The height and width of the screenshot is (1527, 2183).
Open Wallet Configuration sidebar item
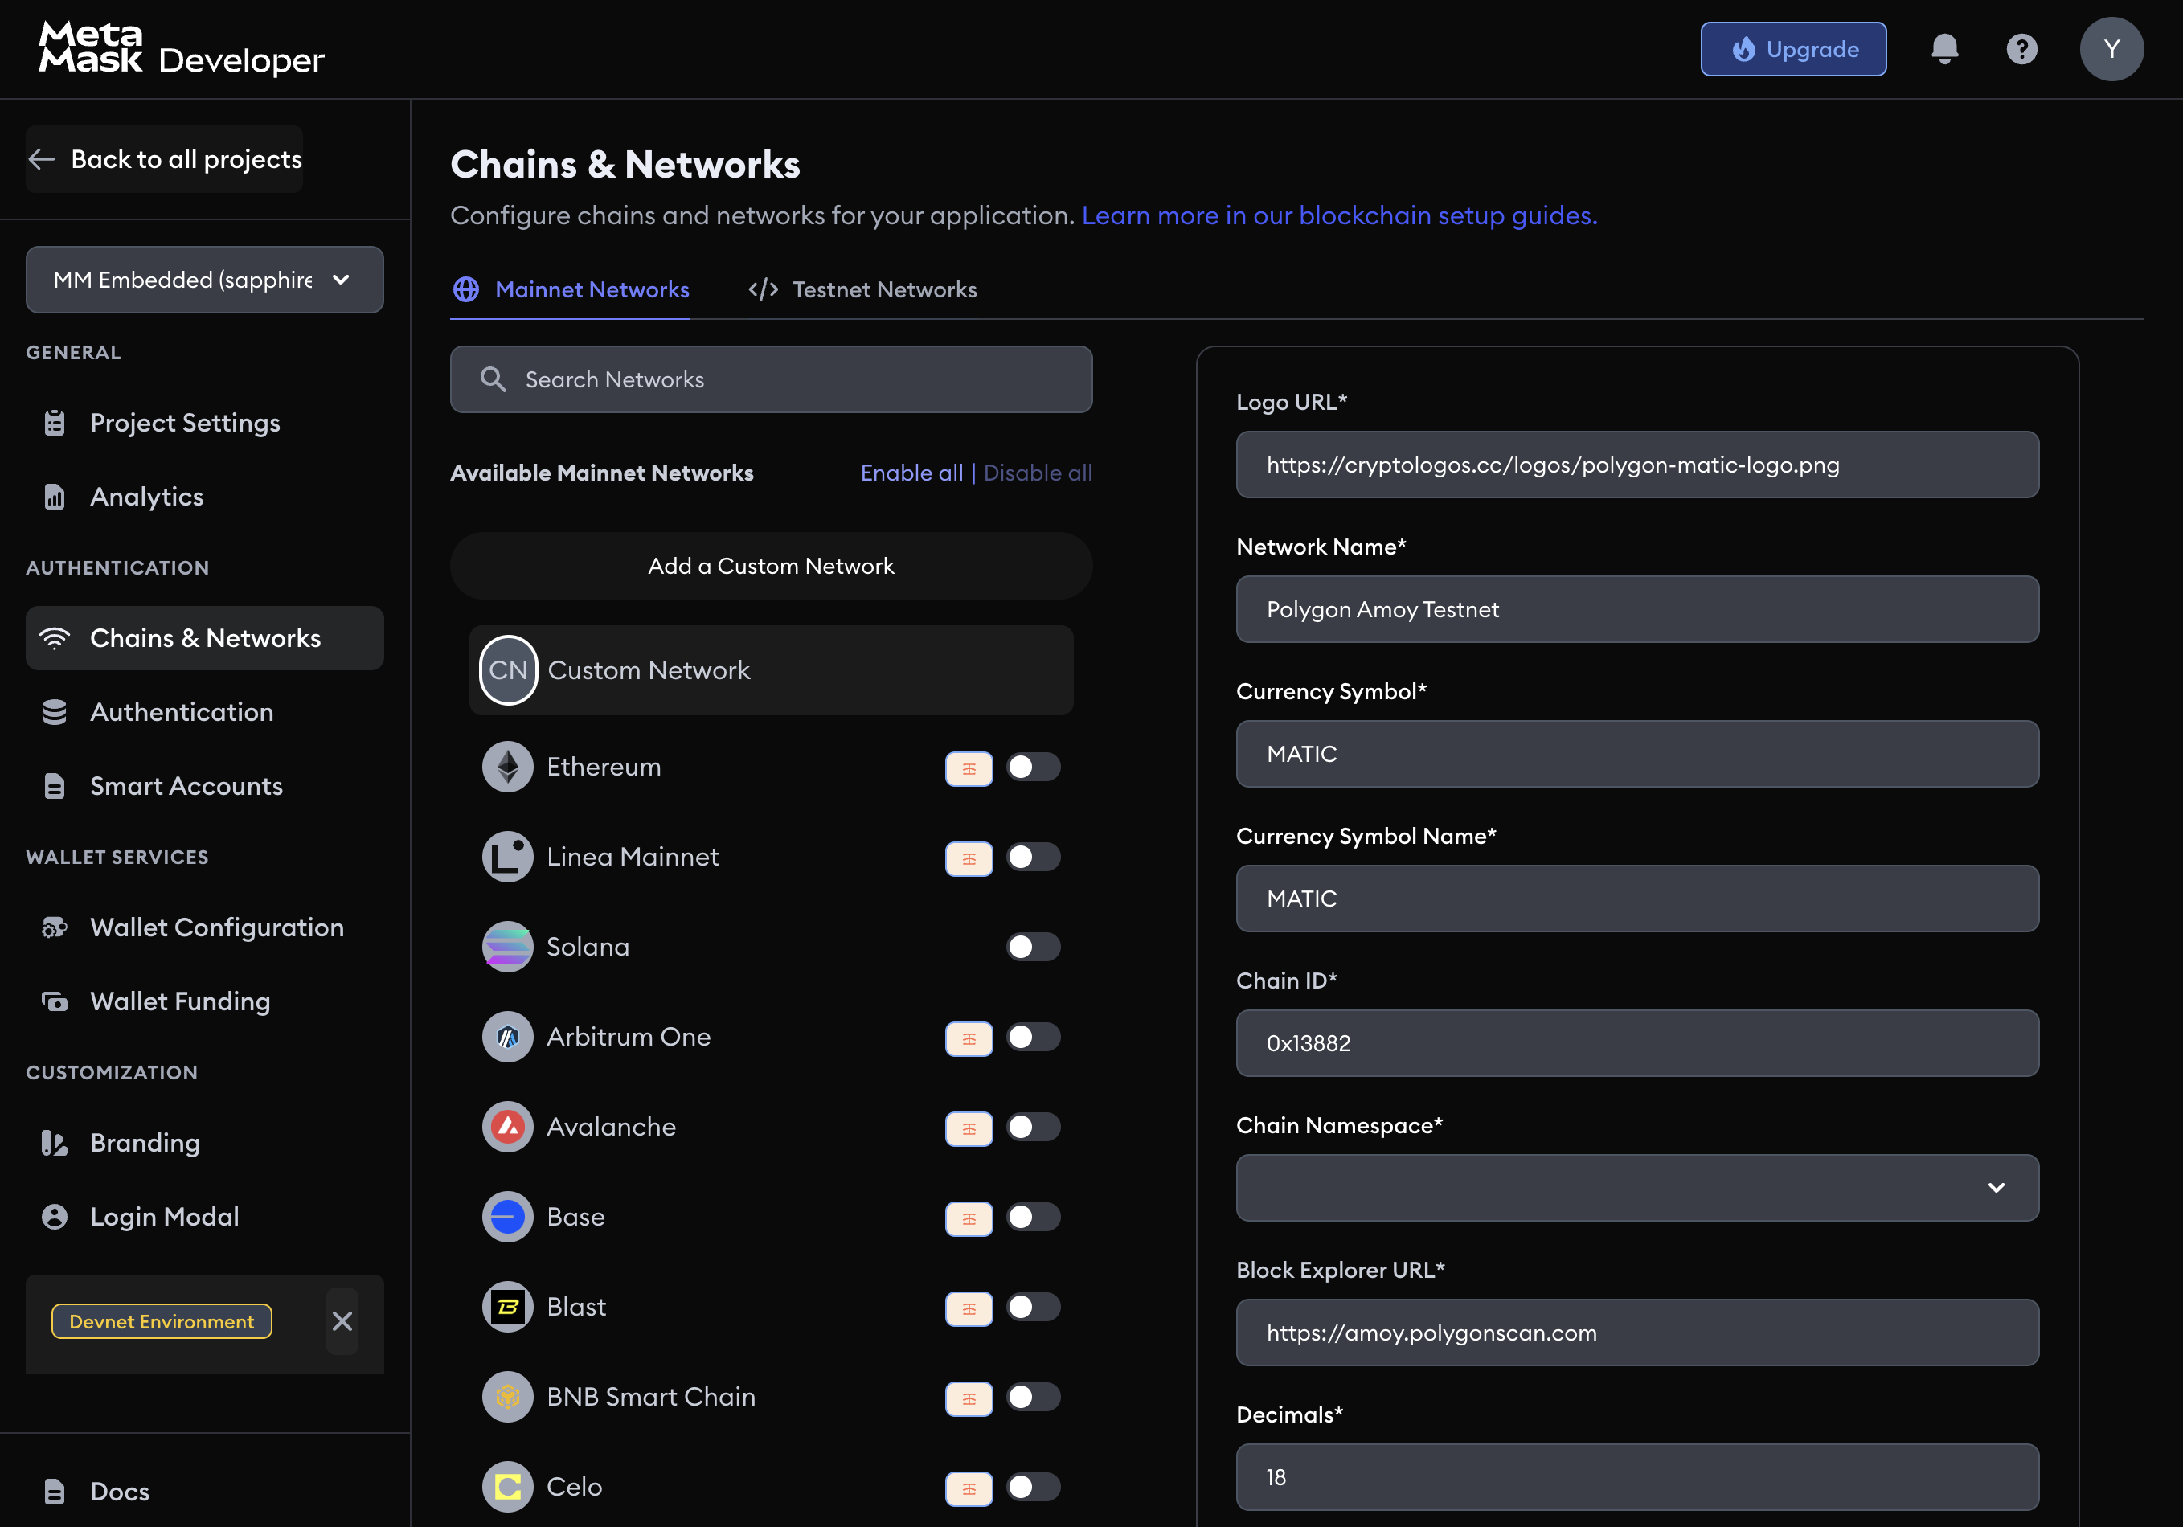[x=204, y=927]
